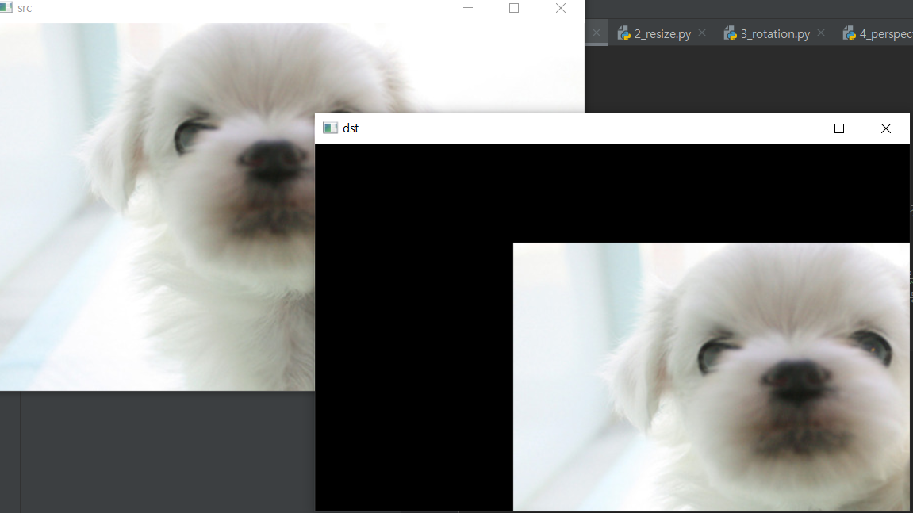Click the src window app icon

point(6,8)
